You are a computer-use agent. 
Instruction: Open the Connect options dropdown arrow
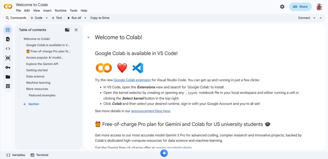[314, 18]
